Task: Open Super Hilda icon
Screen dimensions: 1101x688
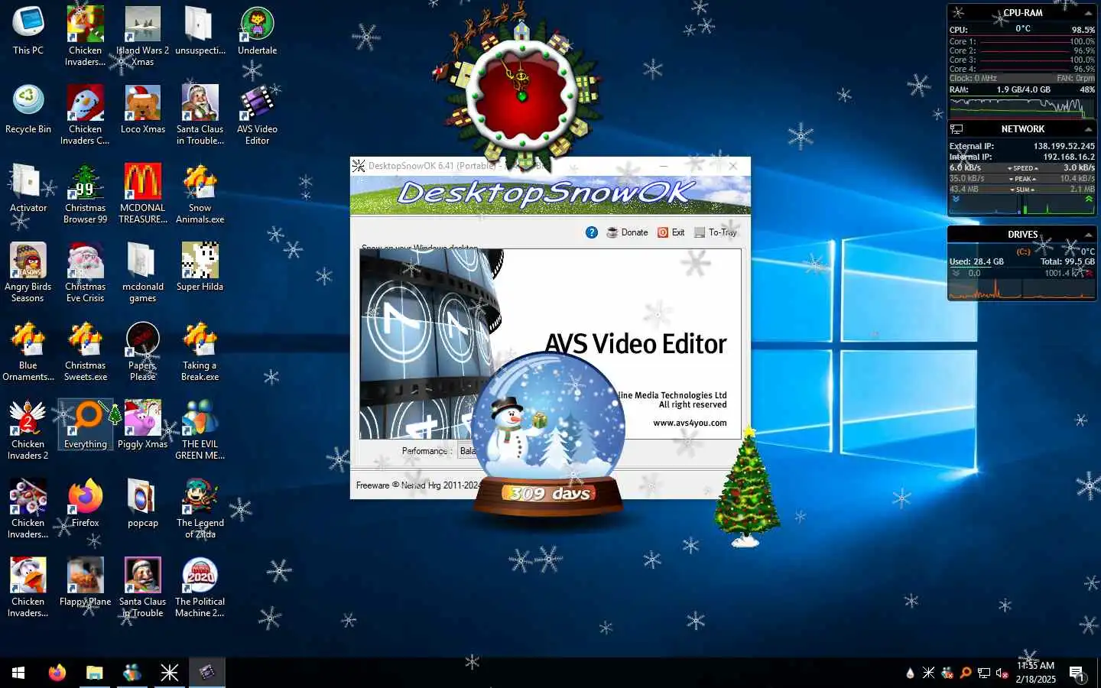Action: (200, 267)
